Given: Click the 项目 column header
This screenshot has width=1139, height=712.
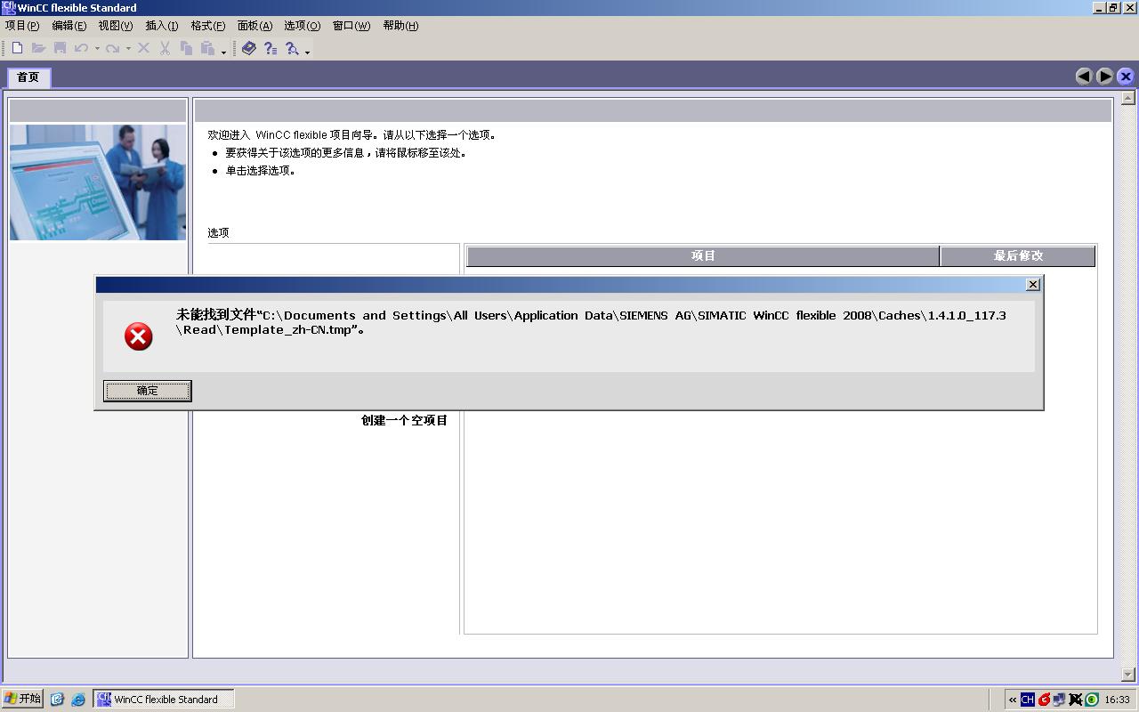Looking at the screenshot, I should click(703, 256).
